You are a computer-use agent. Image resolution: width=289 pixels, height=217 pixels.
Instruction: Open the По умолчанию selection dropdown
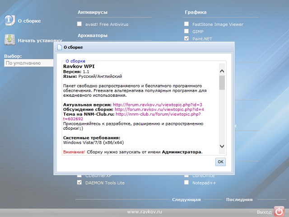click(x=29, y=63)
